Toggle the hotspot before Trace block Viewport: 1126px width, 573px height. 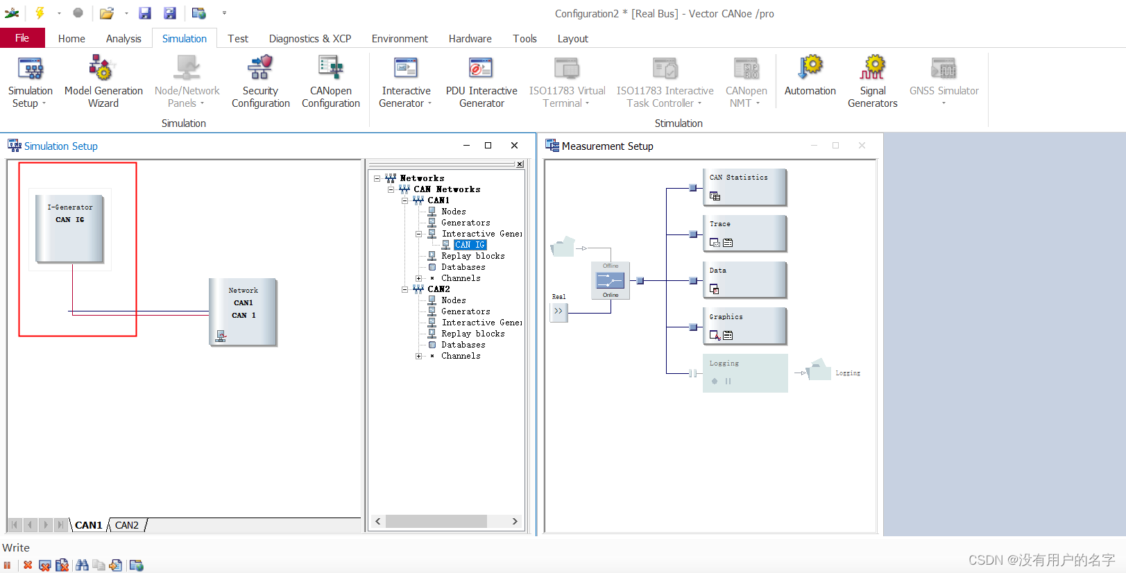(692, 234)
